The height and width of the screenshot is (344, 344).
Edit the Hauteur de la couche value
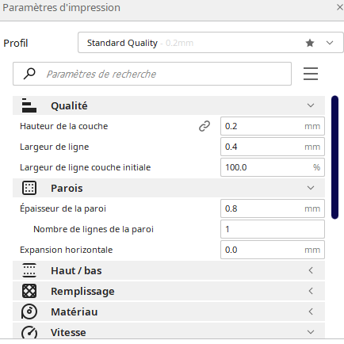pos(273,126)
